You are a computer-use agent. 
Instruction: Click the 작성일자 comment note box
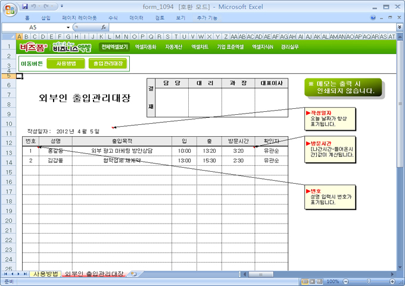pos(330,119)
